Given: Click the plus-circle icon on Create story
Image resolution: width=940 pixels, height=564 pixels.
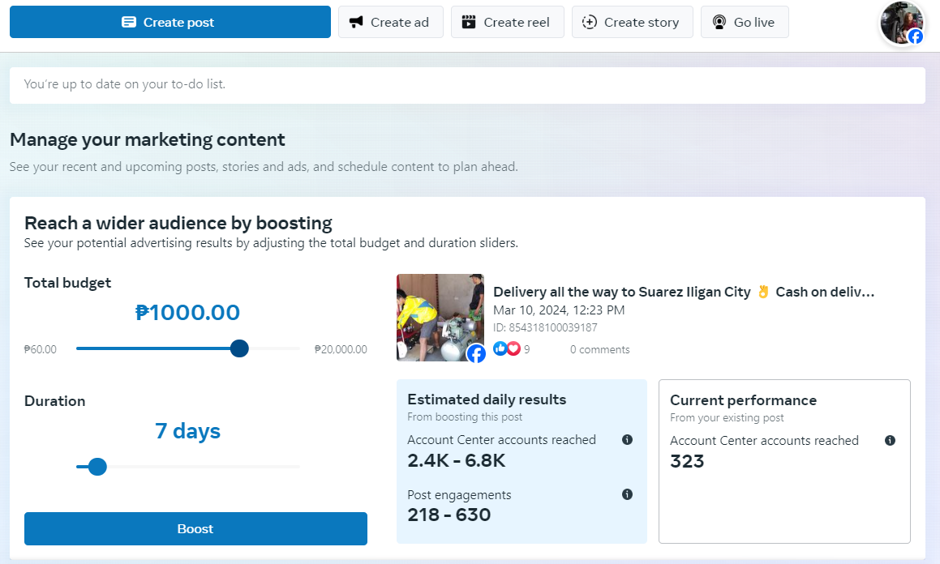Looking at the screenshot, I should 590,22.
